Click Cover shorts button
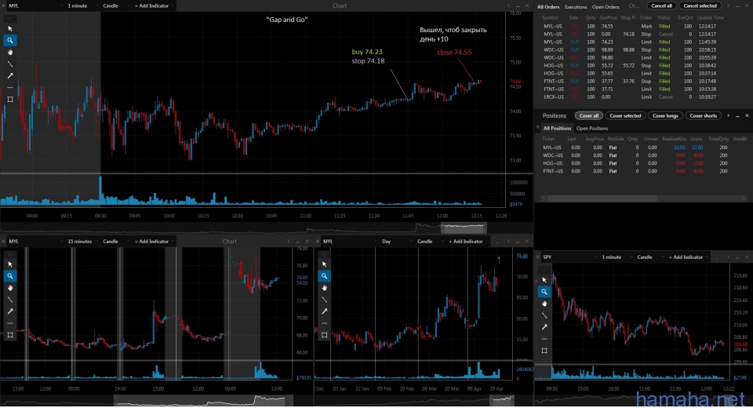The height and width of the screenshot is (408, 753). coord(703,116)
